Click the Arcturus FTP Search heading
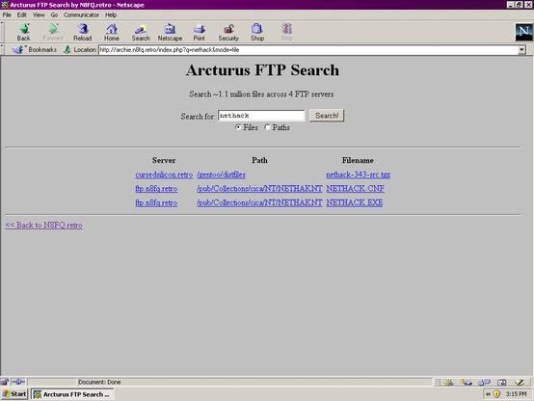Screen dimensions: 534x401 262,70
